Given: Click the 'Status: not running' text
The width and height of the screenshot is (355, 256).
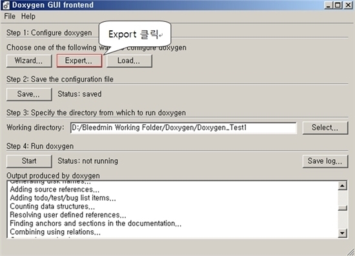Looking at the screenshot, I should [x=88, y=161].
